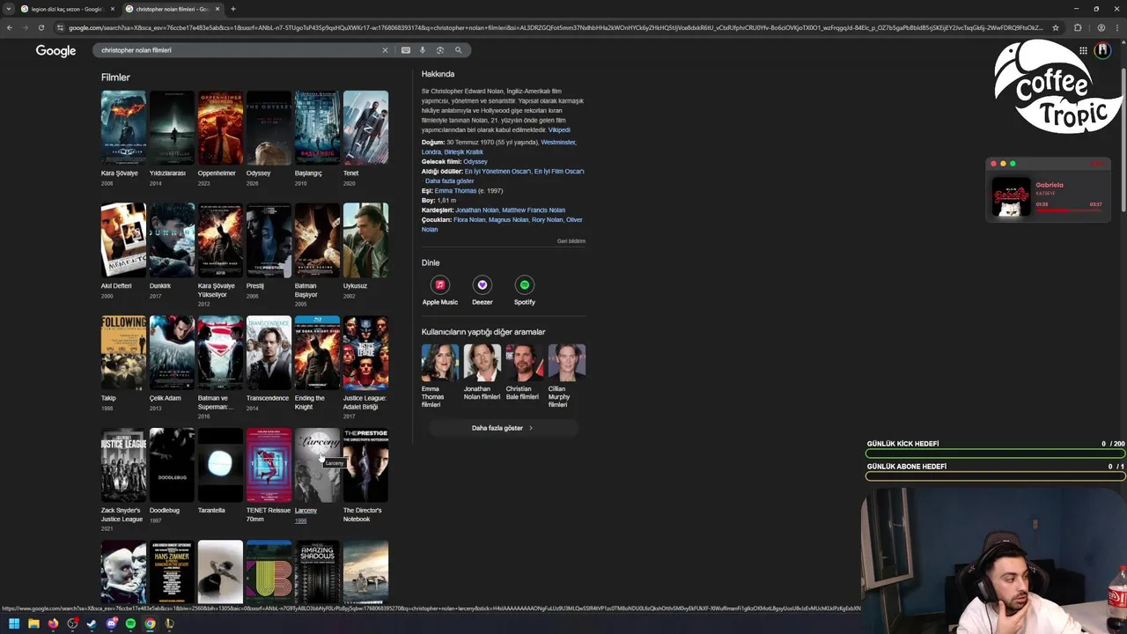1127x634 pixels.
Task: Open the Kara Şövalye 2008 poster
Action: point(123,128)
